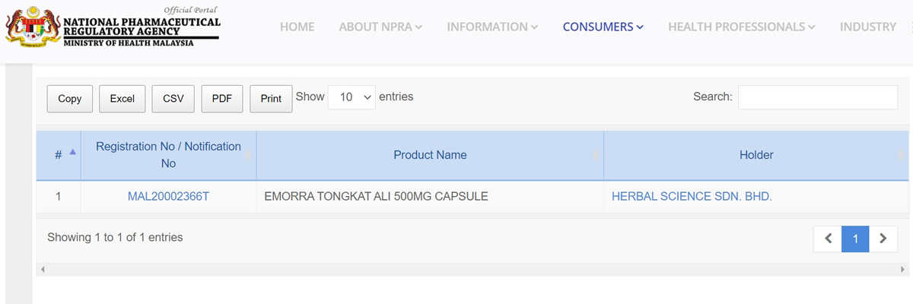Viewport: 913px width, 304px height.
Task: Sort by the # column arrow
Action: coord(73,152)
